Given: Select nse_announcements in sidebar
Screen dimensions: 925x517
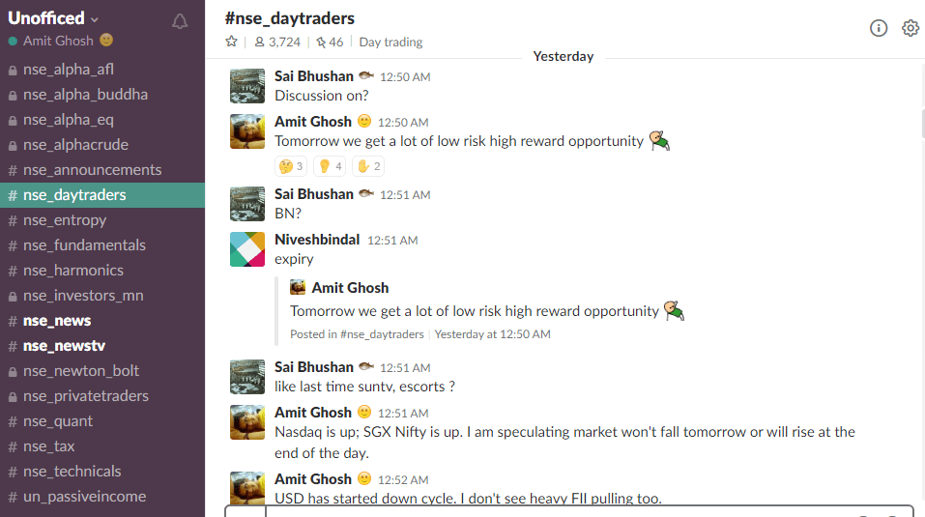Looking at the screenshot, I should [x=92, y=170].
